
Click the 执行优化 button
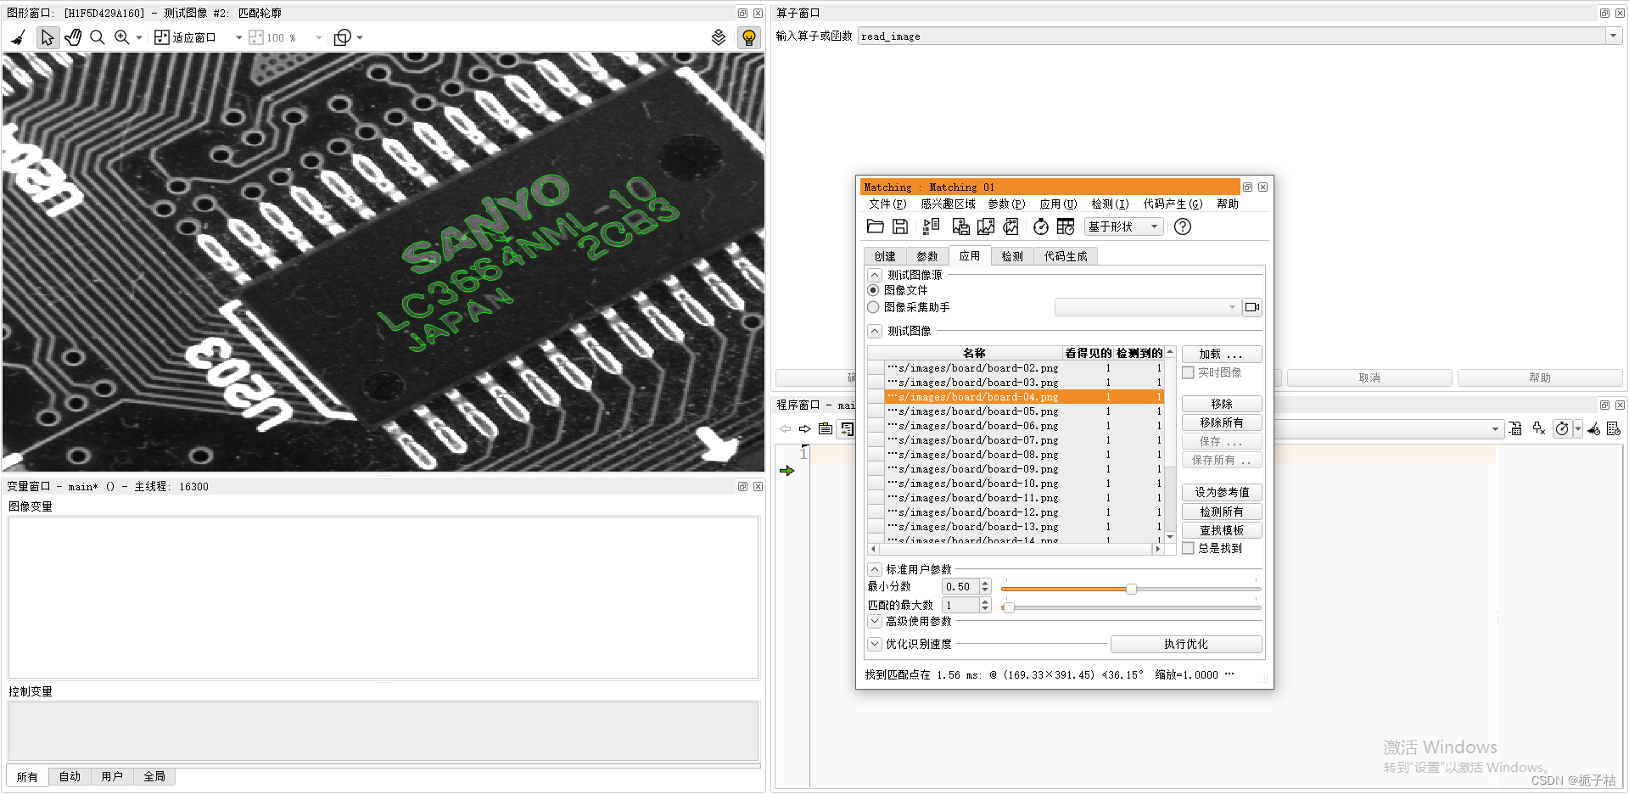[1186, 644]
